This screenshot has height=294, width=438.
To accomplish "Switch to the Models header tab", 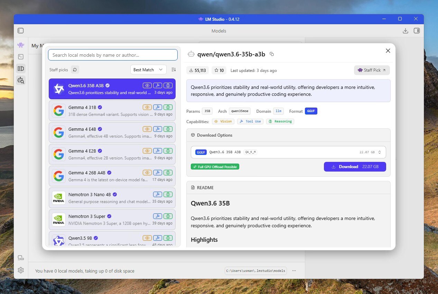I will (218, 31).
